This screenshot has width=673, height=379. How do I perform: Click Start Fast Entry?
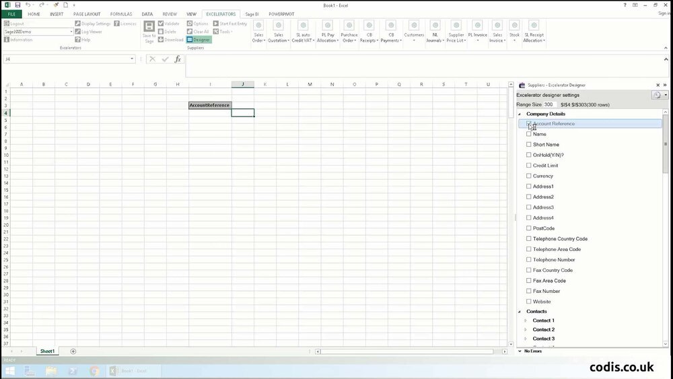(230, 24)
